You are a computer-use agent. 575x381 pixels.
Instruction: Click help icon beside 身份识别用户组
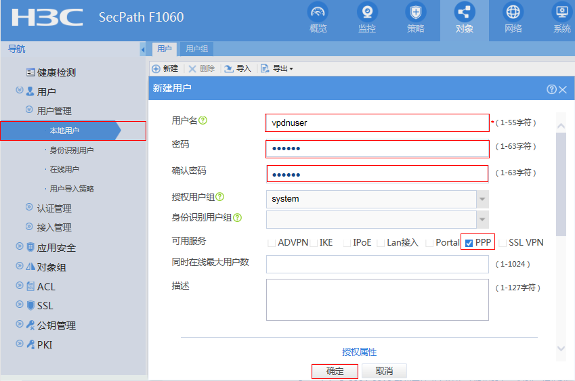click(x=237, y=218)
